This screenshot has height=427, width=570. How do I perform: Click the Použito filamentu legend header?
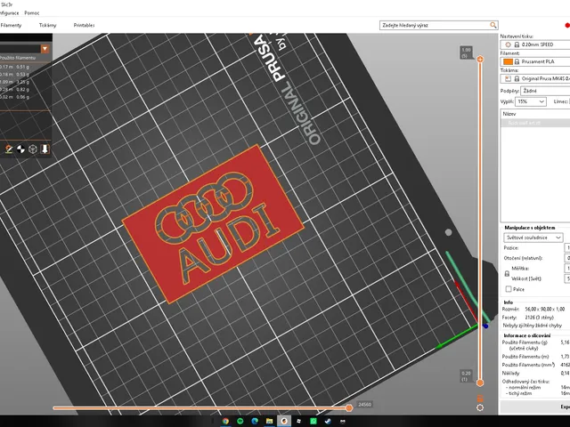(18, 58)
